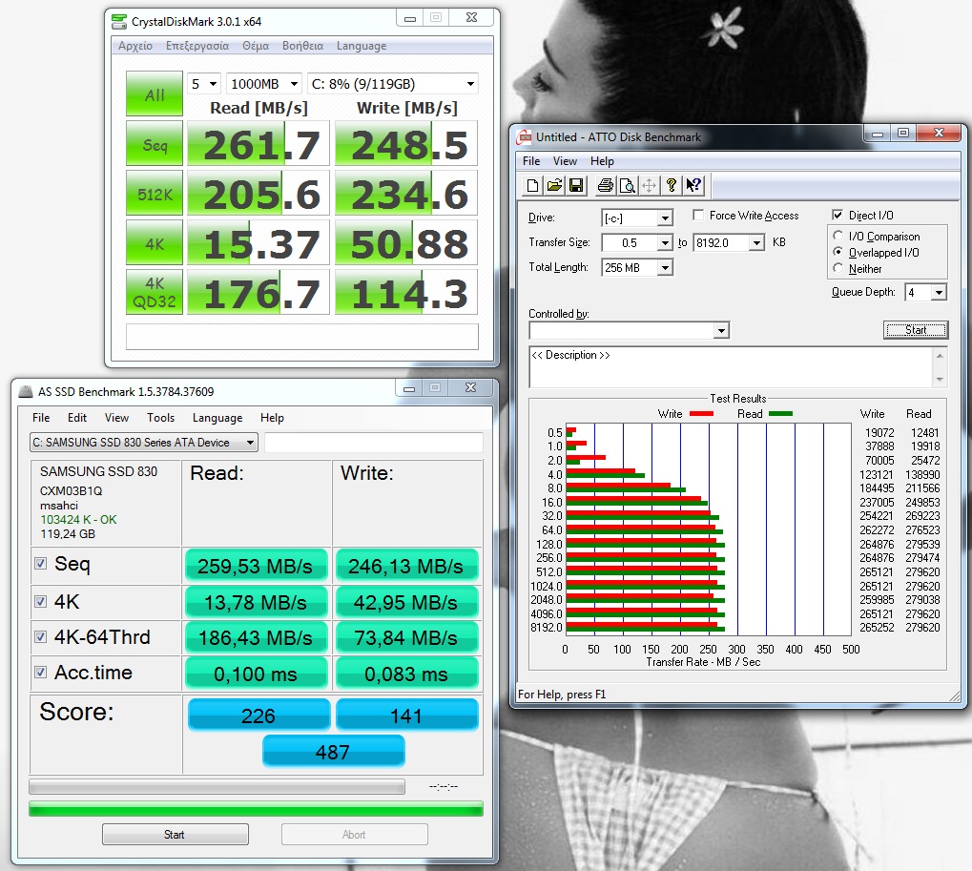Click the 103424 K - OK alignment text

tap(78, 520)
